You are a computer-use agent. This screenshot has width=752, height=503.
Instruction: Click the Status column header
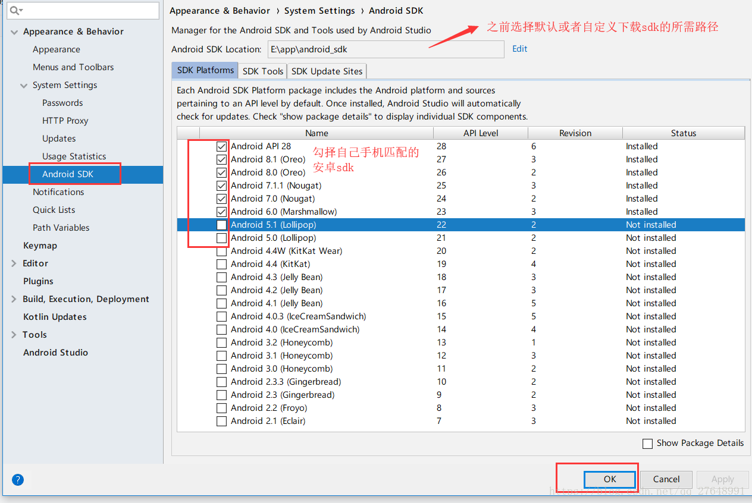coord(684,133)
